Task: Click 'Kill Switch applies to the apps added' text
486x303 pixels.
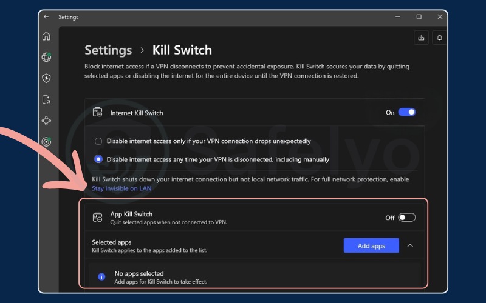Action: click(149, 250)
